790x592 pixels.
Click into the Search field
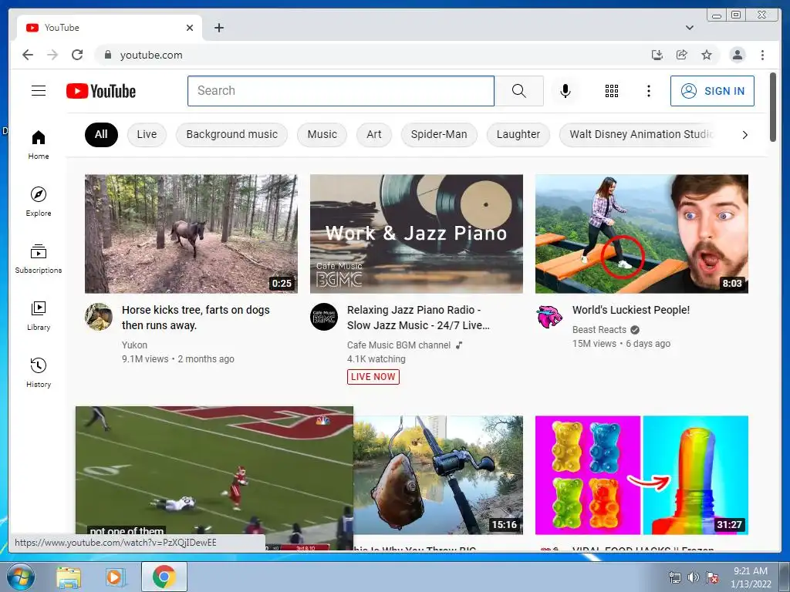[341, 91]
